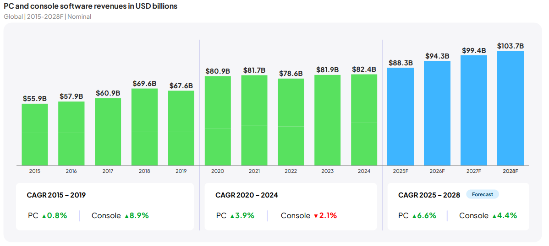
Task: Click the CAGR 2025 – 2028 heading
Action: 429,195
